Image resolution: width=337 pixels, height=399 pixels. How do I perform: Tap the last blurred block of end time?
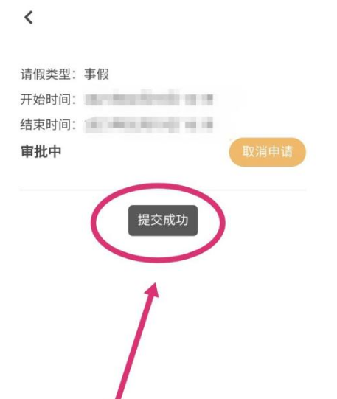pos(209,125)
